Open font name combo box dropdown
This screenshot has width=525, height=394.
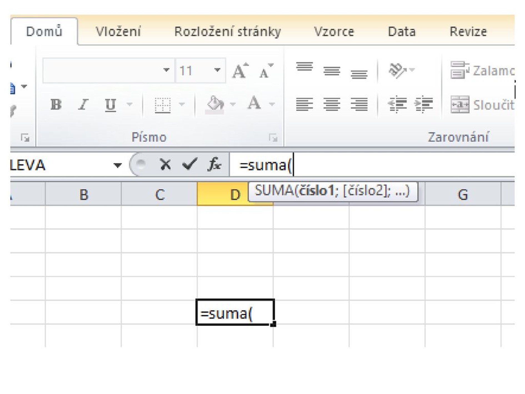click(x=166, y=70)
